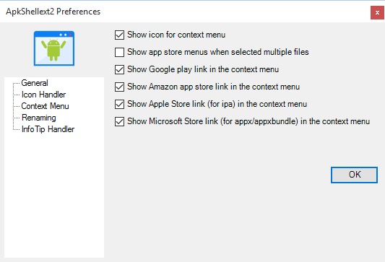Select General in the settings tree
The image size is (385, 262).
coord(35,83)
